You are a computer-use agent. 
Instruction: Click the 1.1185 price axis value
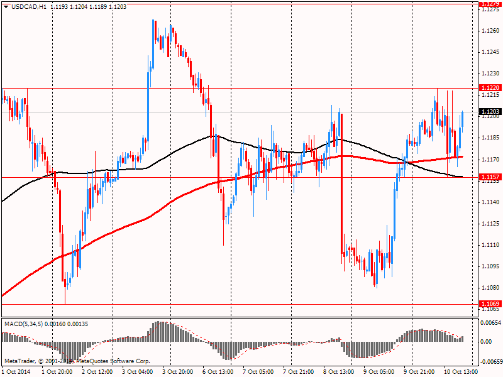490,138
